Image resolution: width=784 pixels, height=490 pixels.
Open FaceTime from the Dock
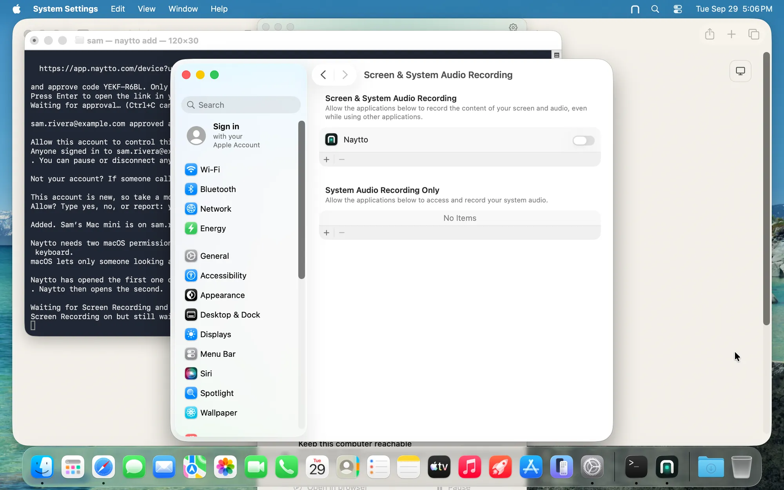click(256, 467)
